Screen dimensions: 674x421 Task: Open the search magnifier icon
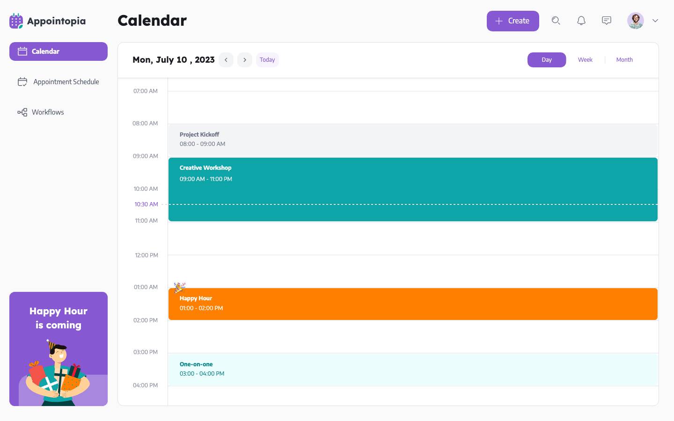556,21
